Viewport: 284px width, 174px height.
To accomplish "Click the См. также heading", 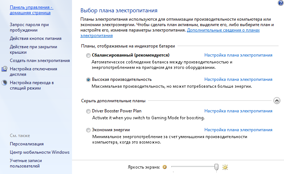I will [x=20, y=136].
